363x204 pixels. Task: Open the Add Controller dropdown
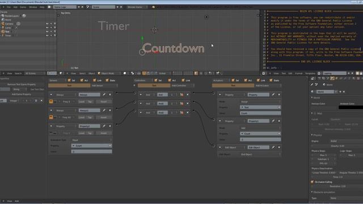tap(182, 86)
